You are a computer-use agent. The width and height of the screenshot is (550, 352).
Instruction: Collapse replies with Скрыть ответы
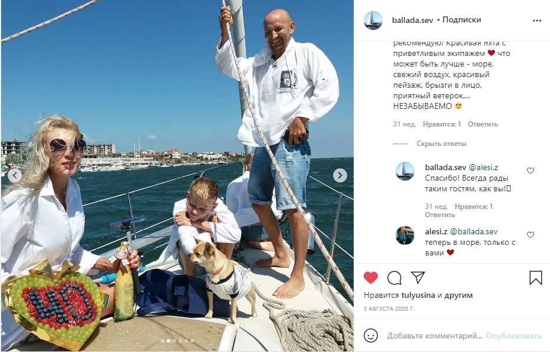(x=442, y=144)
